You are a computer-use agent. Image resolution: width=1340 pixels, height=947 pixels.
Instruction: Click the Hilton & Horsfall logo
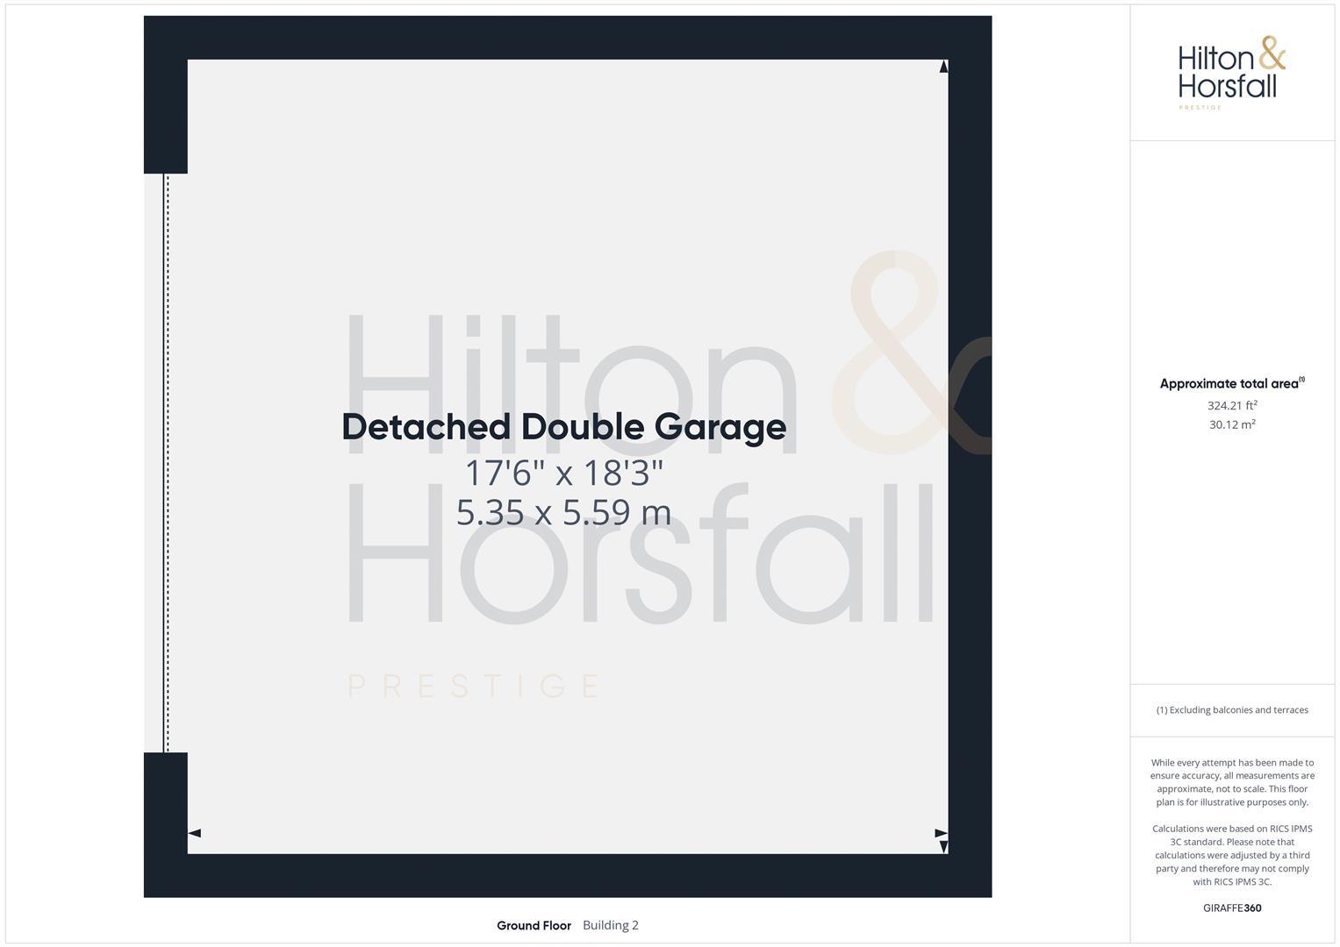[1231, 72]
